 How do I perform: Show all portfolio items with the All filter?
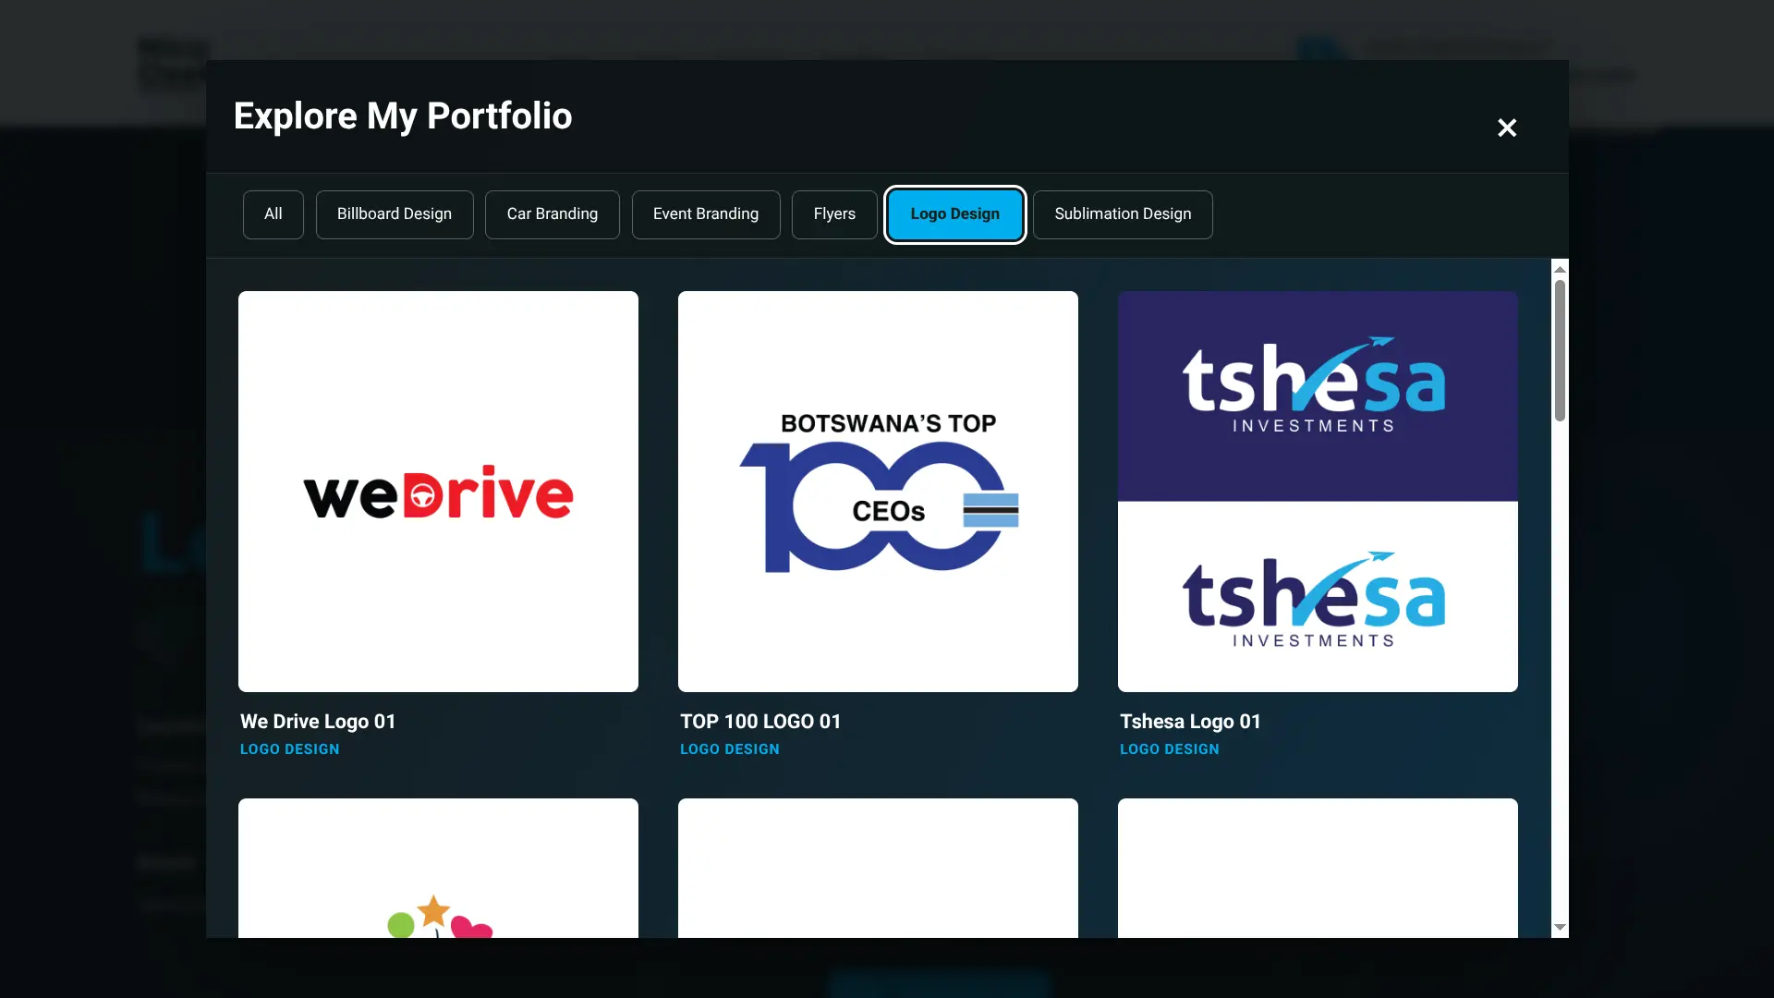tap(273, 214)
